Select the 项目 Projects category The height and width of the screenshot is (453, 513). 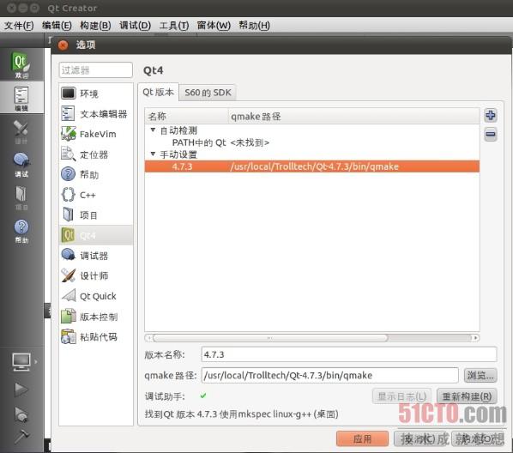pos(96,215)
